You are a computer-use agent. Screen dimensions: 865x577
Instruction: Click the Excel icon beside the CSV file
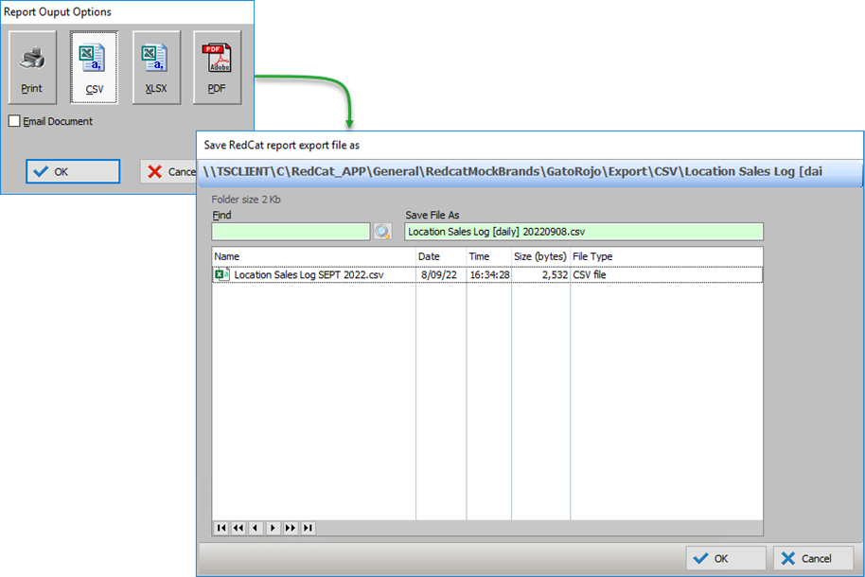point(221,274)
